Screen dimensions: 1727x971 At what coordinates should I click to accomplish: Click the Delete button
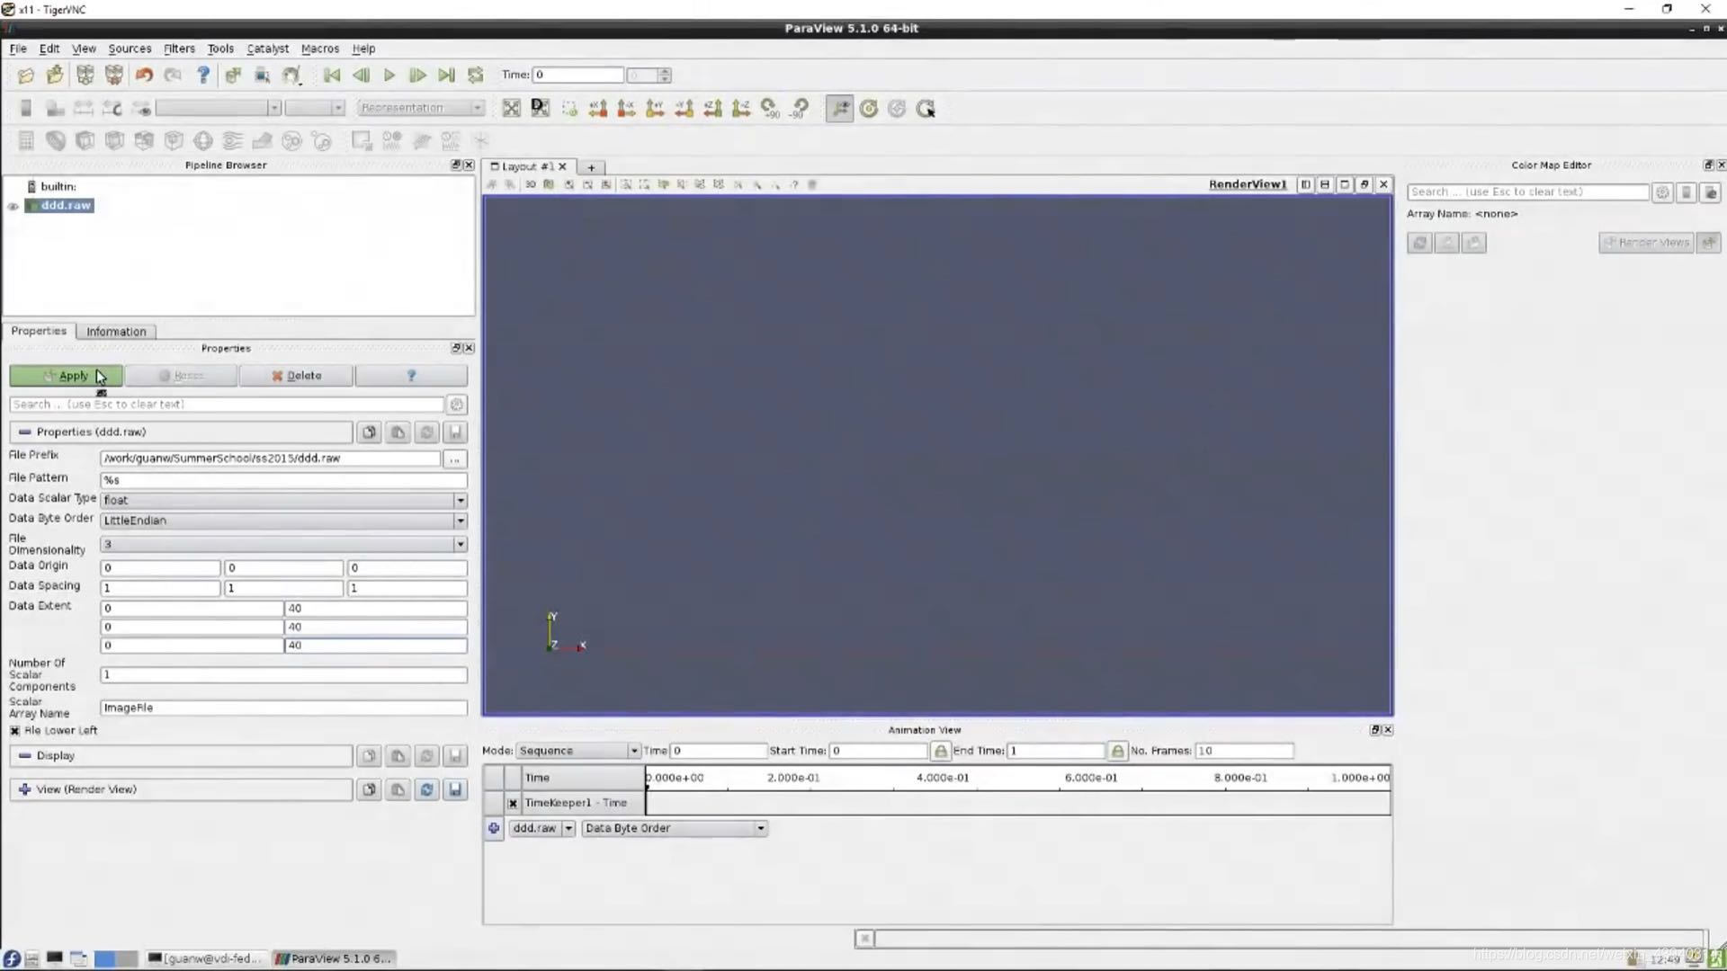pos(297,376)
